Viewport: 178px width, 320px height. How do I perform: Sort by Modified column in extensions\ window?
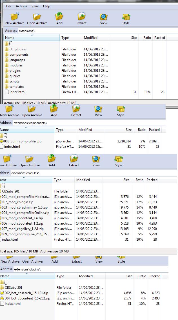click(96, 37)
